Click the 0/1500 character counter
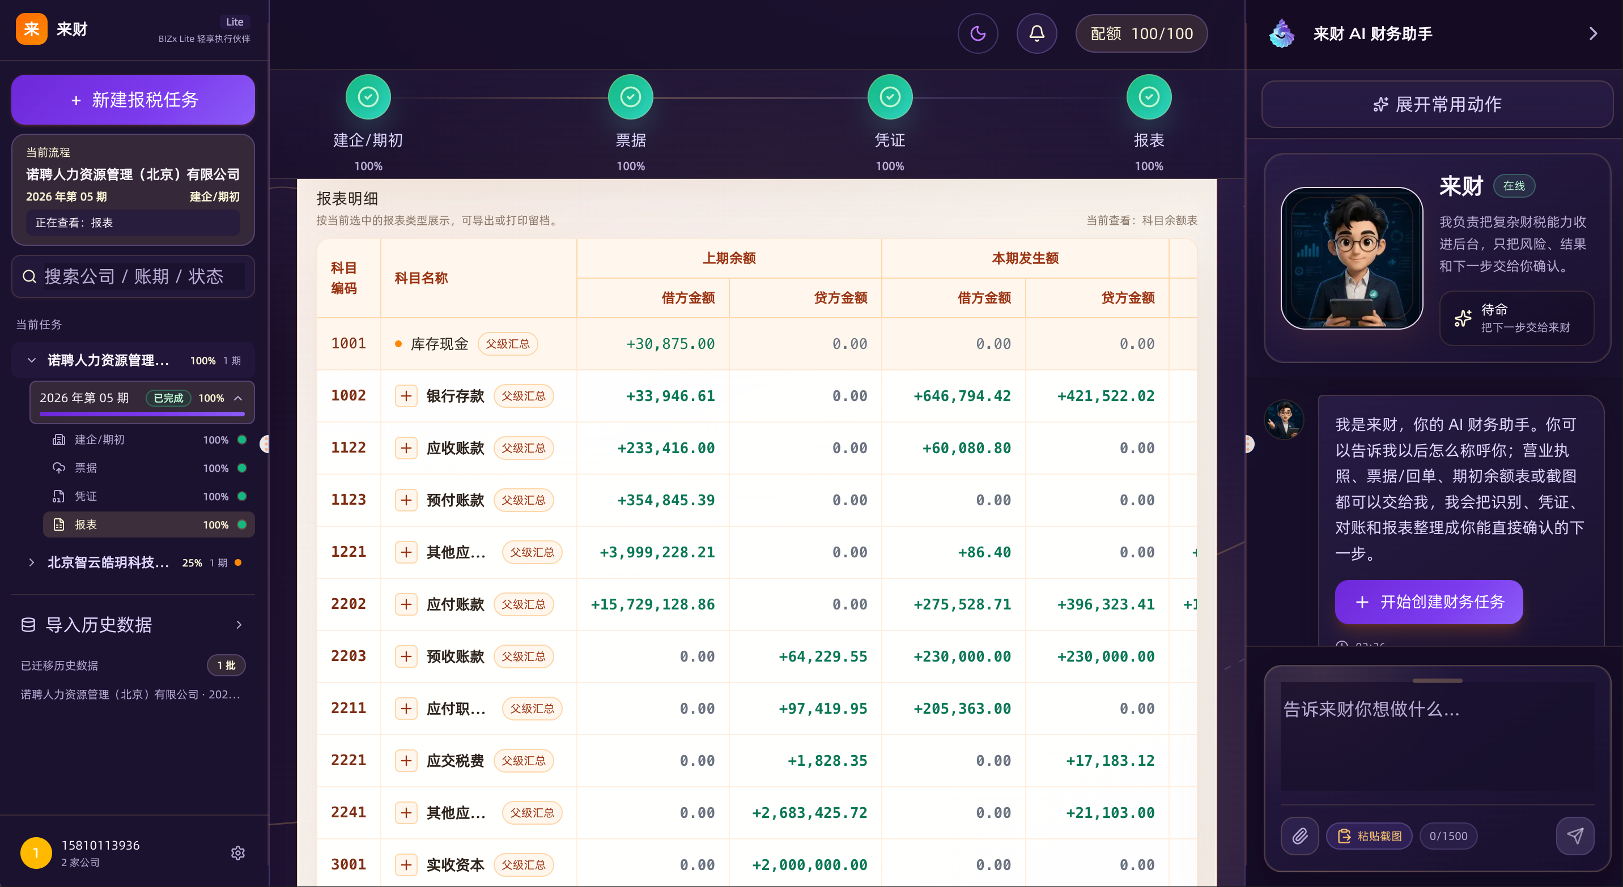Image resolution: width=1623 pixels, height=887 pixels. (1448, 836)
